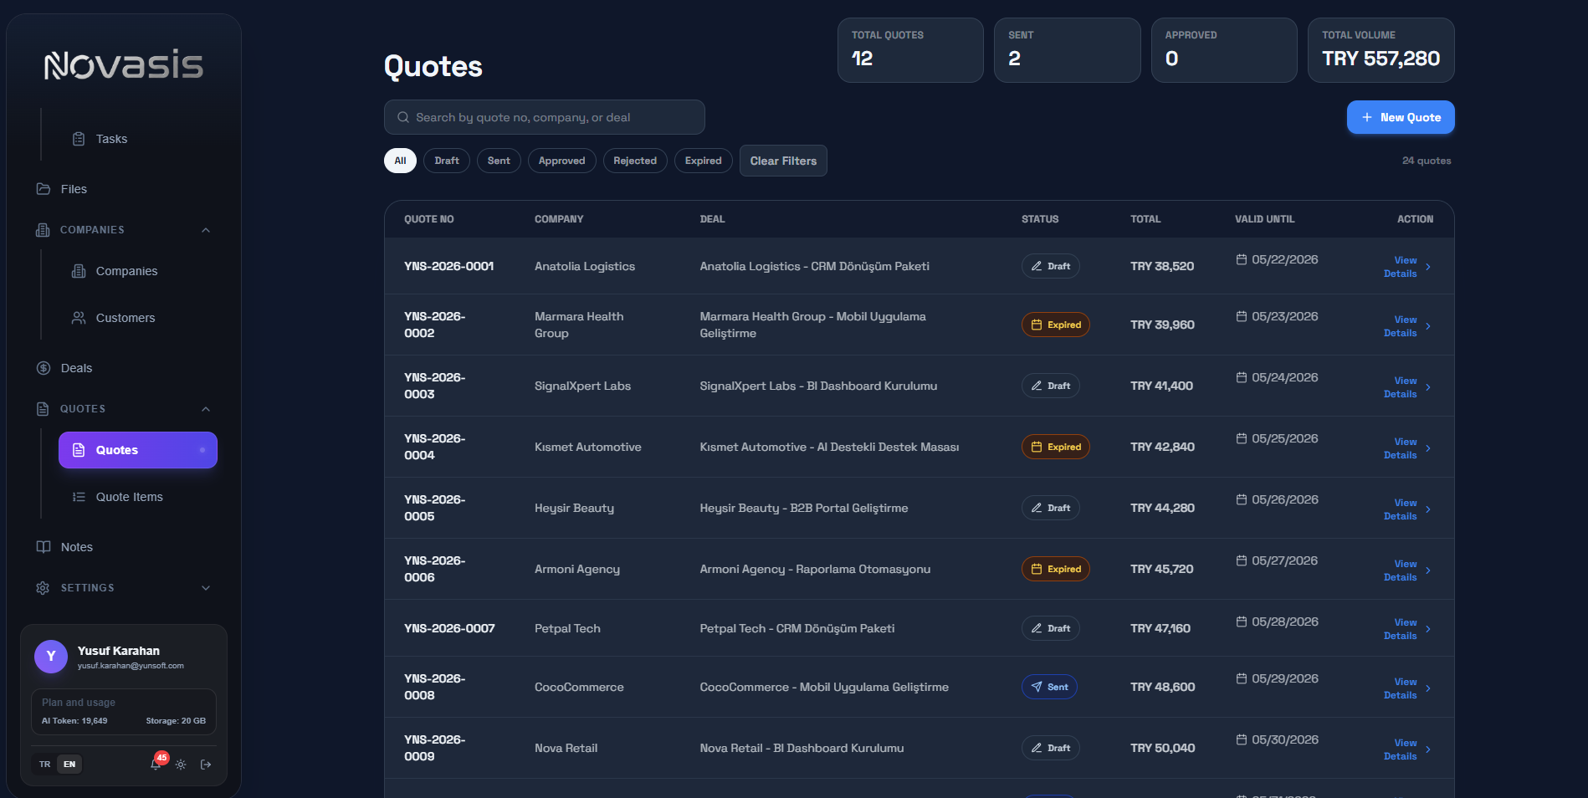Open the Files folder icon
Viewport: 1588px width, 798px height.
click(44, 189)
